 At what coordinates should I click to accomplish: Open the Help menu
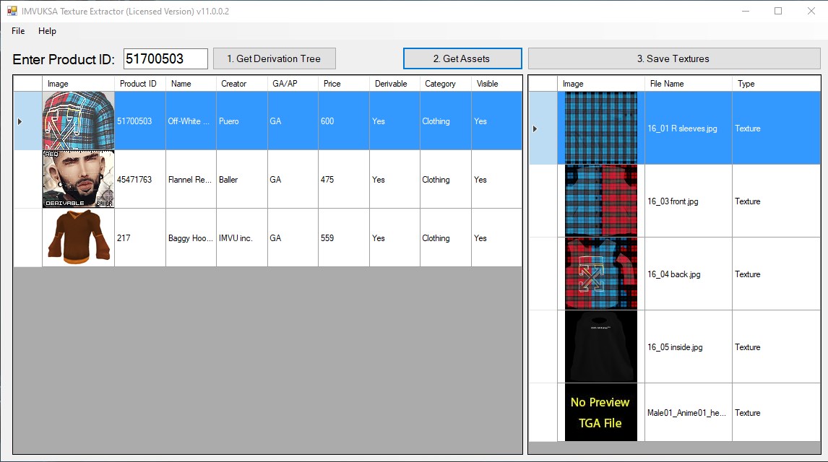coord(47,31)
